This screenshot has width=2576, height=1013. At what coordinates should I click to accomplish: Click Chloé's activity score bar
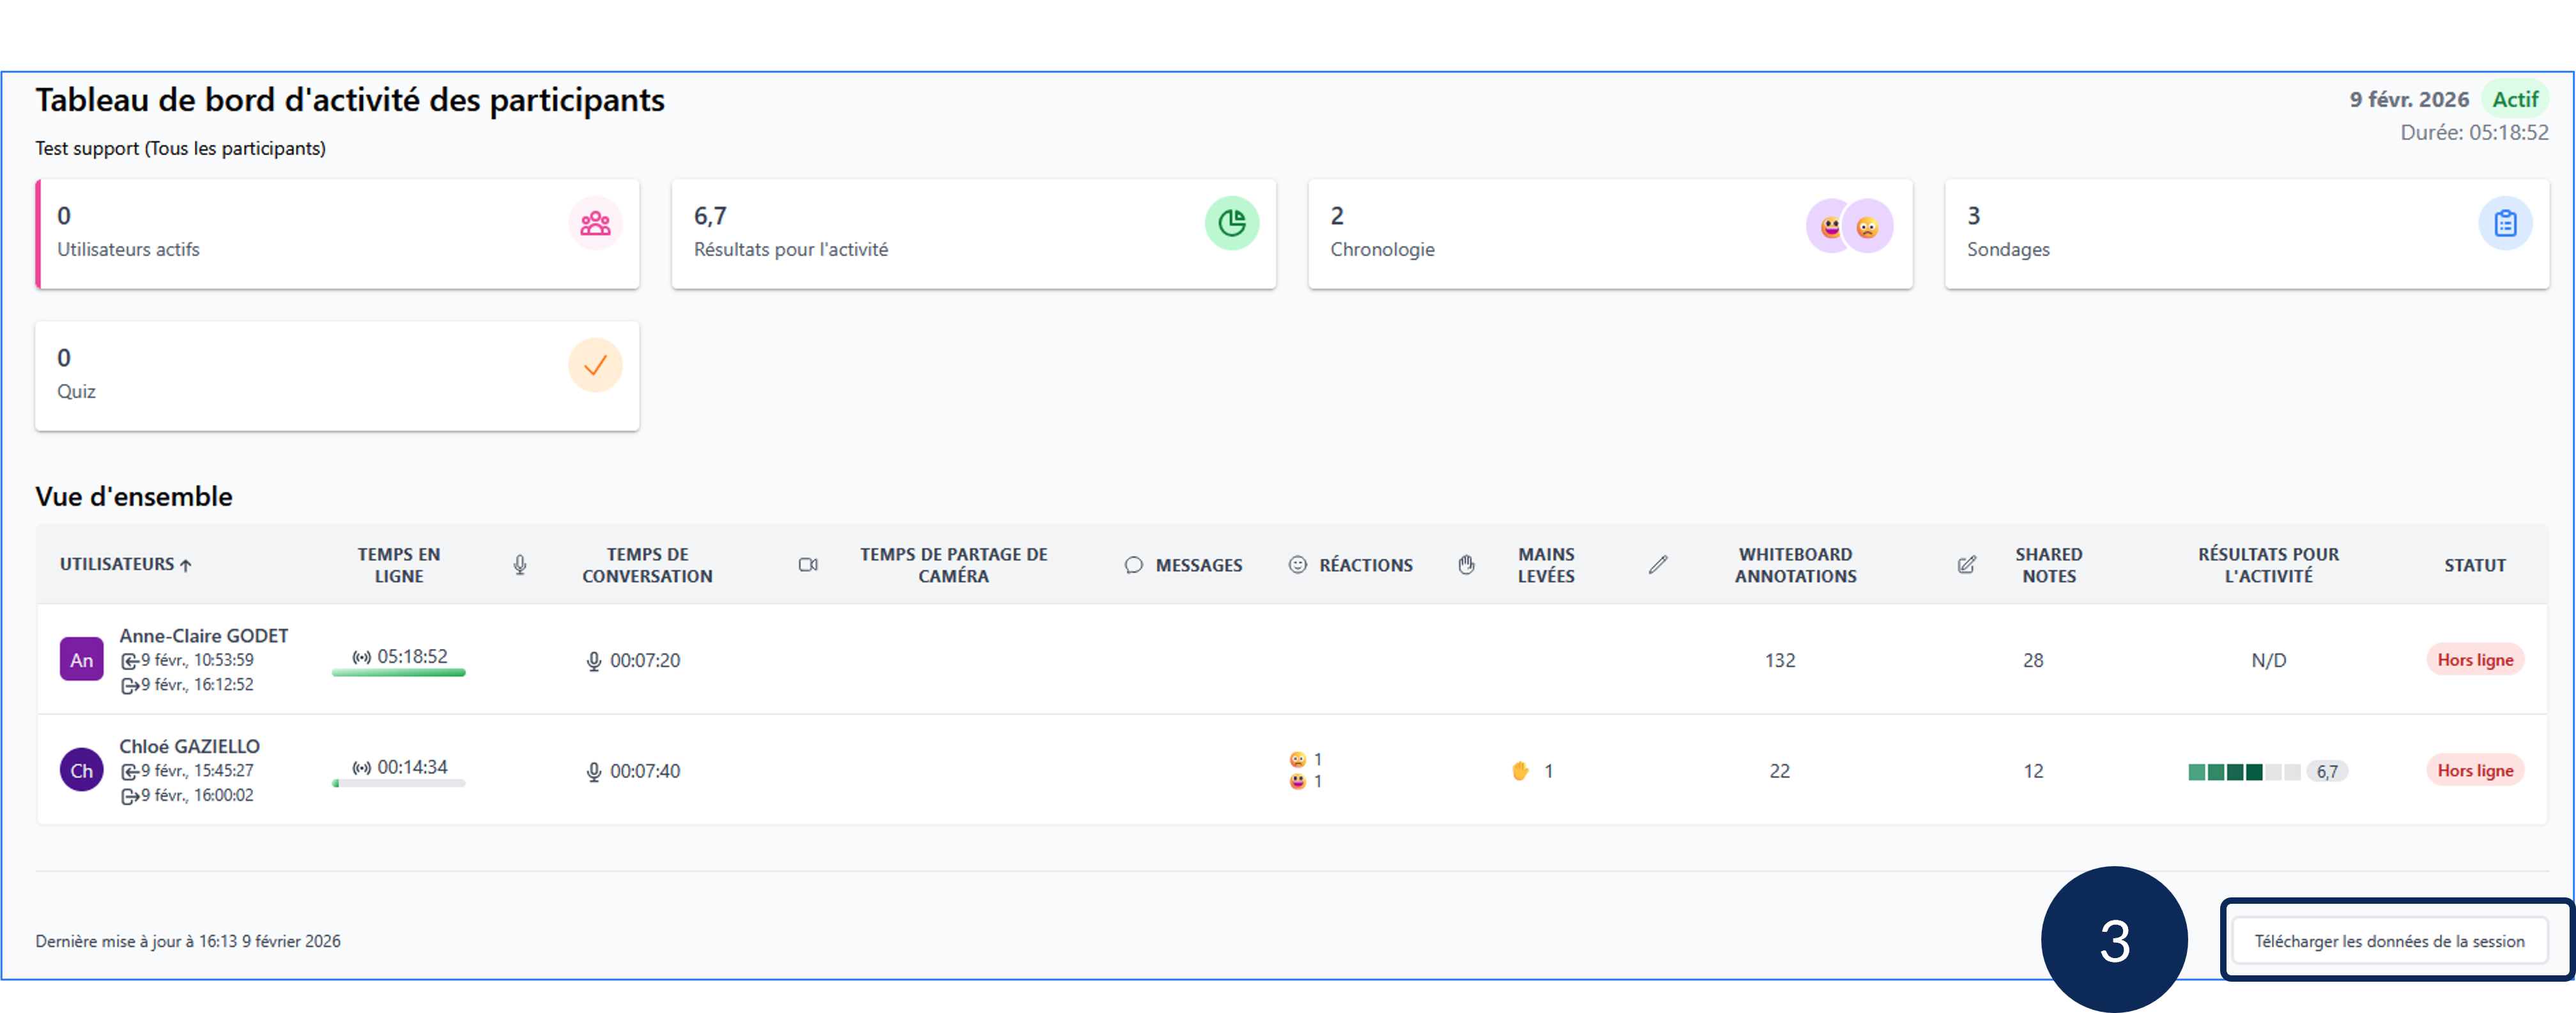2243,772
